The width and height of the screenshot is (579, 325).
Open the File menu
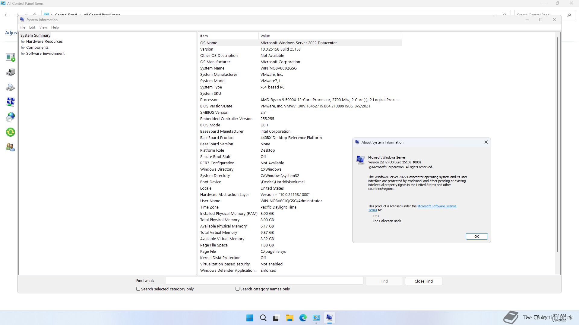click(22, 27)
